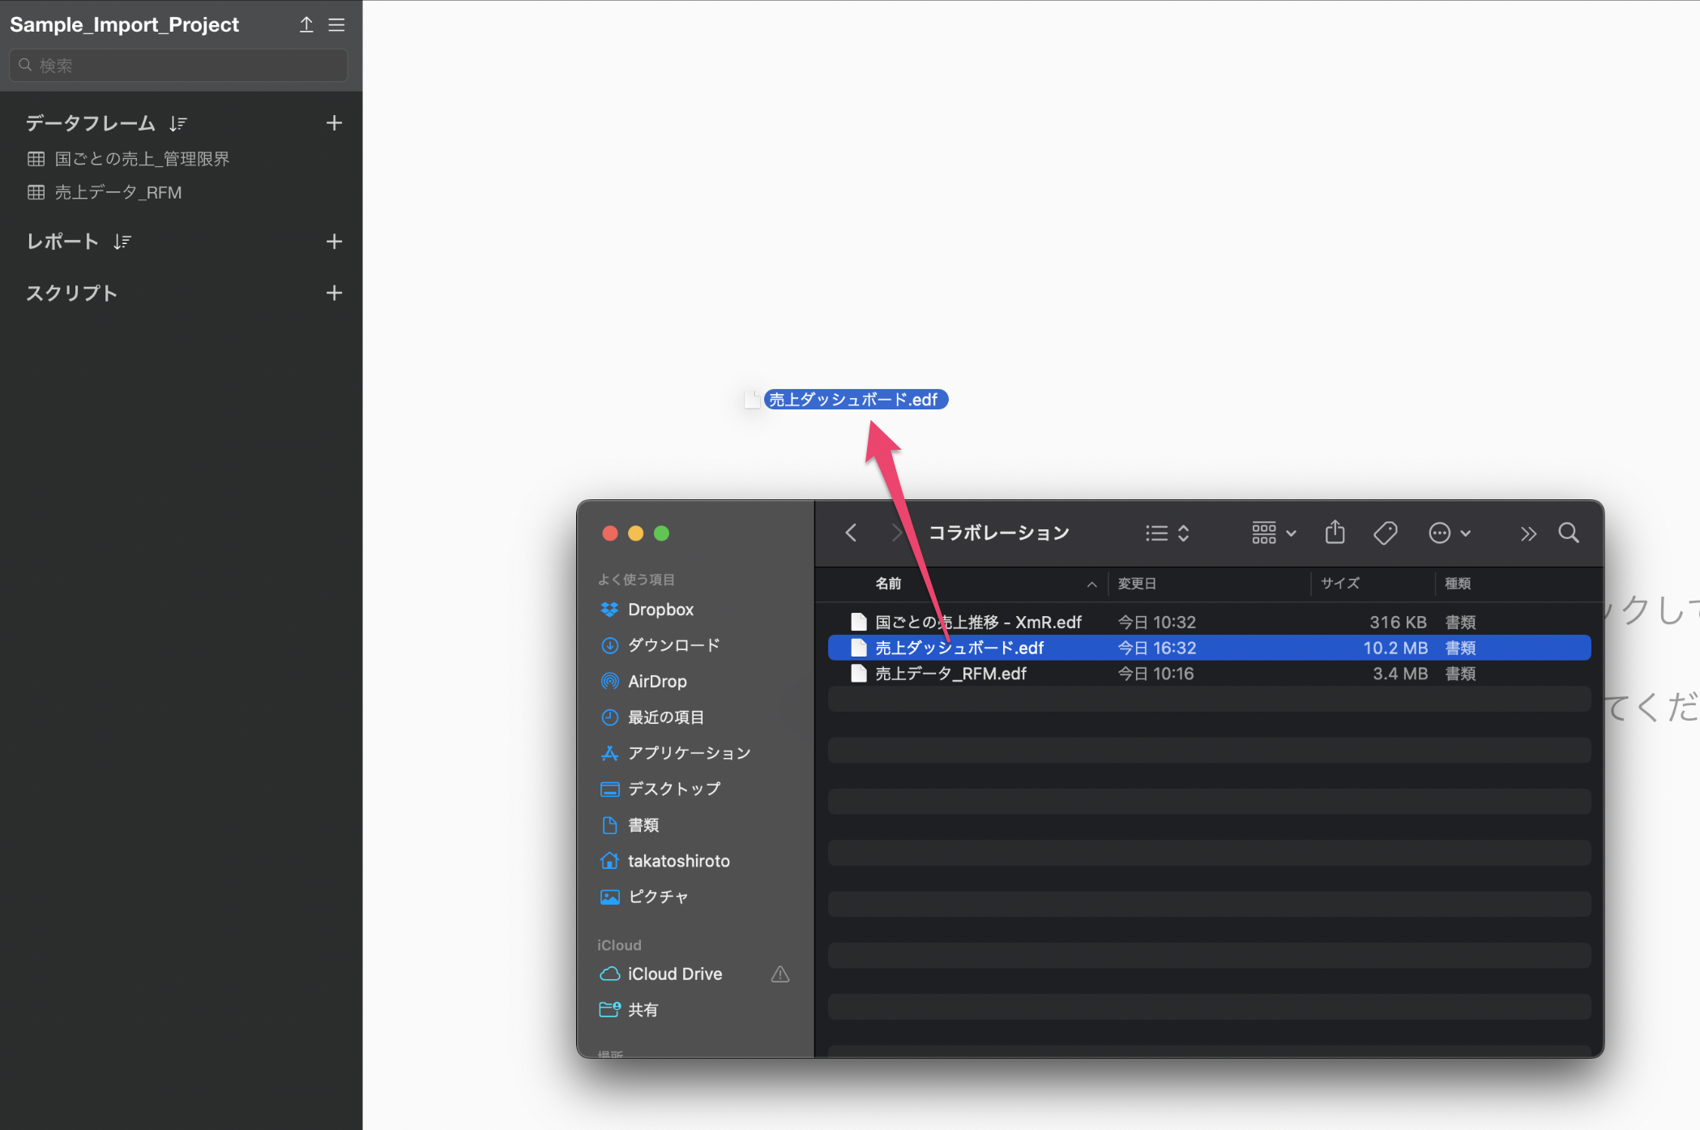Select the 売上データ_RFM.edf file

point(950,674)
